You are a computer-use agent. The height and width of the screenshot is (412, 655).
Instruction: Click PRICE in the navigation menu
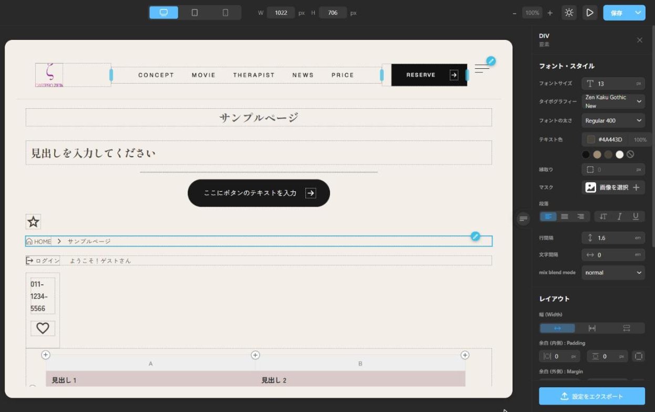pos(343,75)
